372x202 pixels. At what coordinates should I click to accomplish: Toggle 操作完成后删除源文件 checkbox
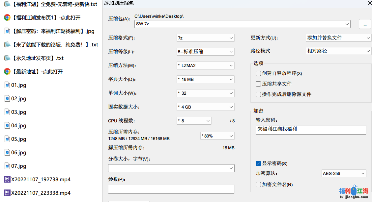pos(258,94)
